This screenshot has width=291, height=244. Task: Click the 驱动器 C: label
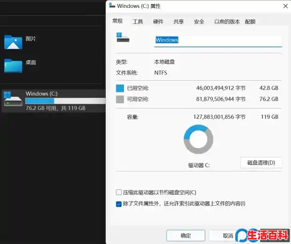point(199,165)
